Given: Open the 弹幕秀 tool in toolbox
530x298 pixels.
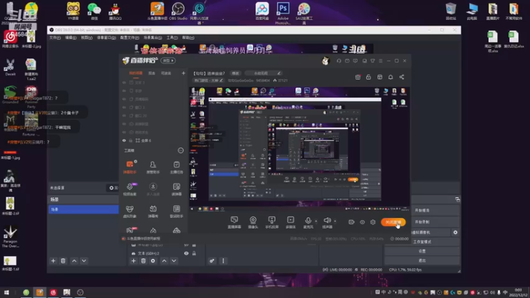Looking at the screenshot, I should [x=153, y=211].
